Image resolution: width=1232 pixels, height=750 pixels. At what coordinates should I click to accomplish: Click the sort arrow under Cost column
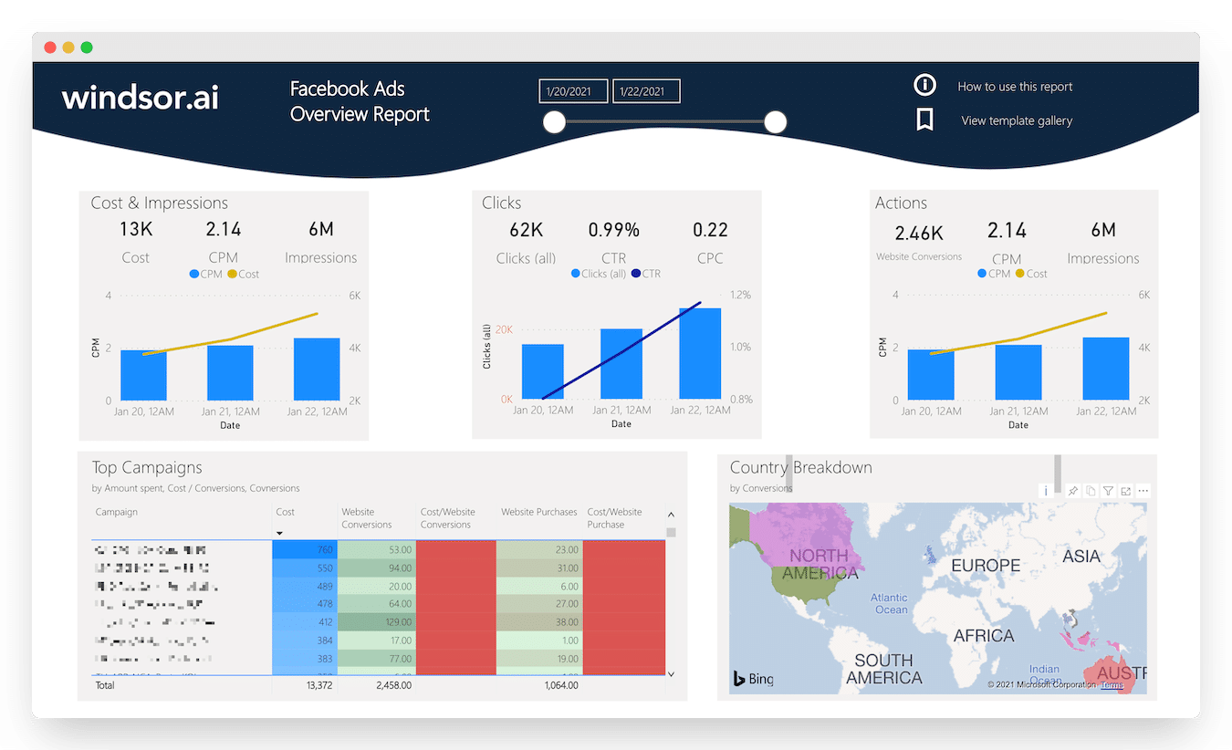point(280,533)
